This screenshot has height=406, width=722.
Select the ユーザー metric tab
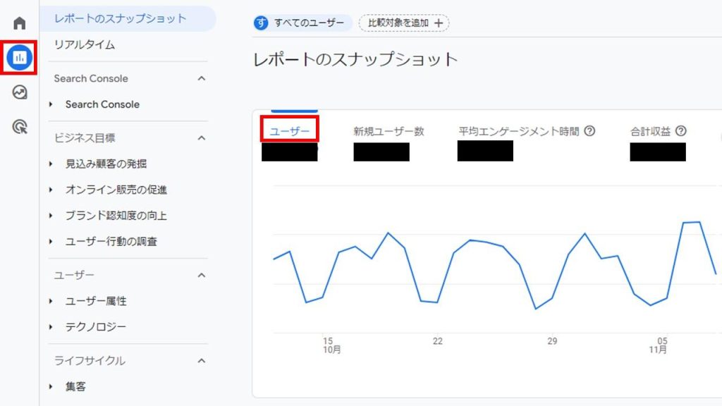(x=289, y=131)
